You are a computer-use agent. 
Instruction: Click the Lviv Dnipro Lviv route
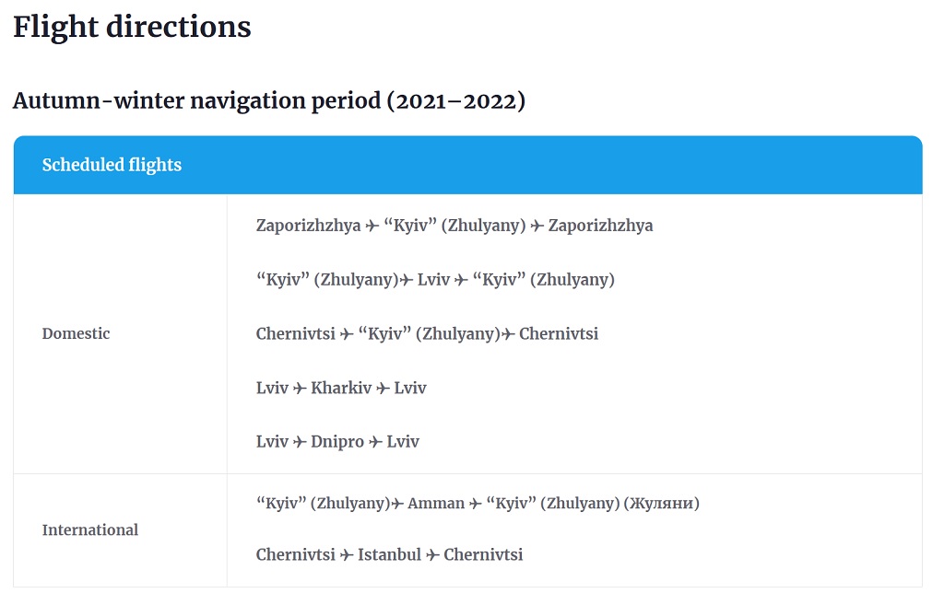pyautogui.click(x=337, y=443)
